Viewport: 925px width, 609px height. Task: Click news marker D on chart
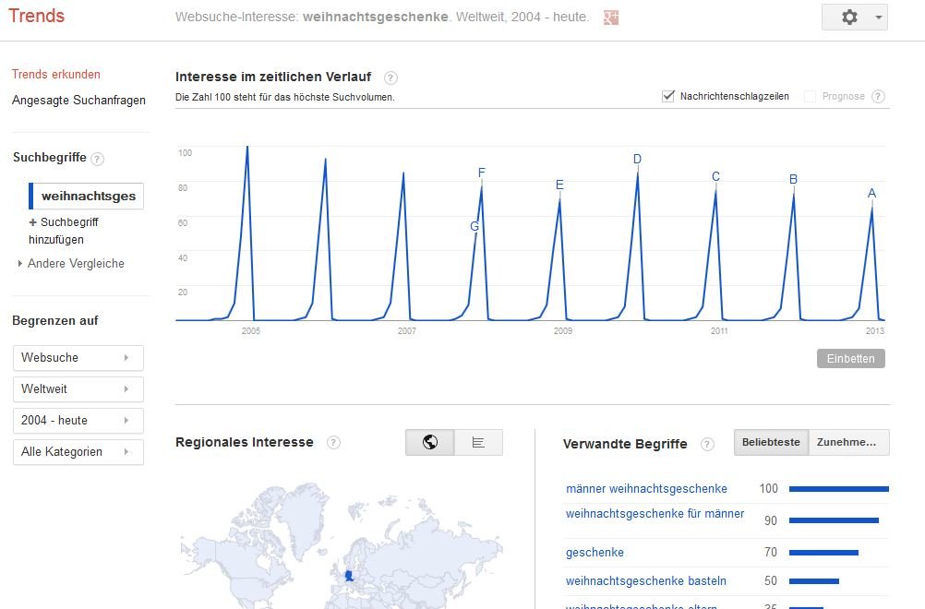pos(637,160)
